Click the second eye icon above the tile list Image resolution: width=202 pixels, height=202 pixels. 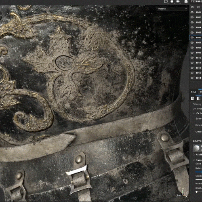[x=198, y=7]
